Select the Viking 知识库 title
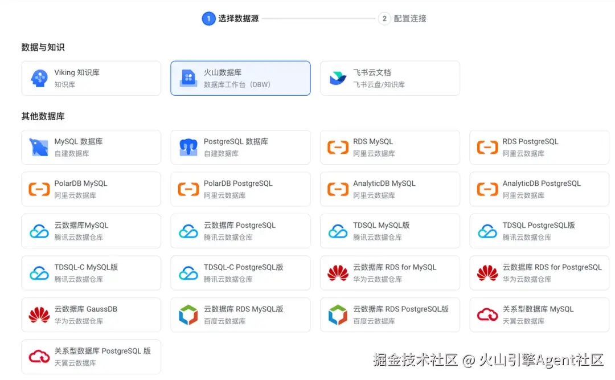615x380 pixels. [x=77, y=72]
